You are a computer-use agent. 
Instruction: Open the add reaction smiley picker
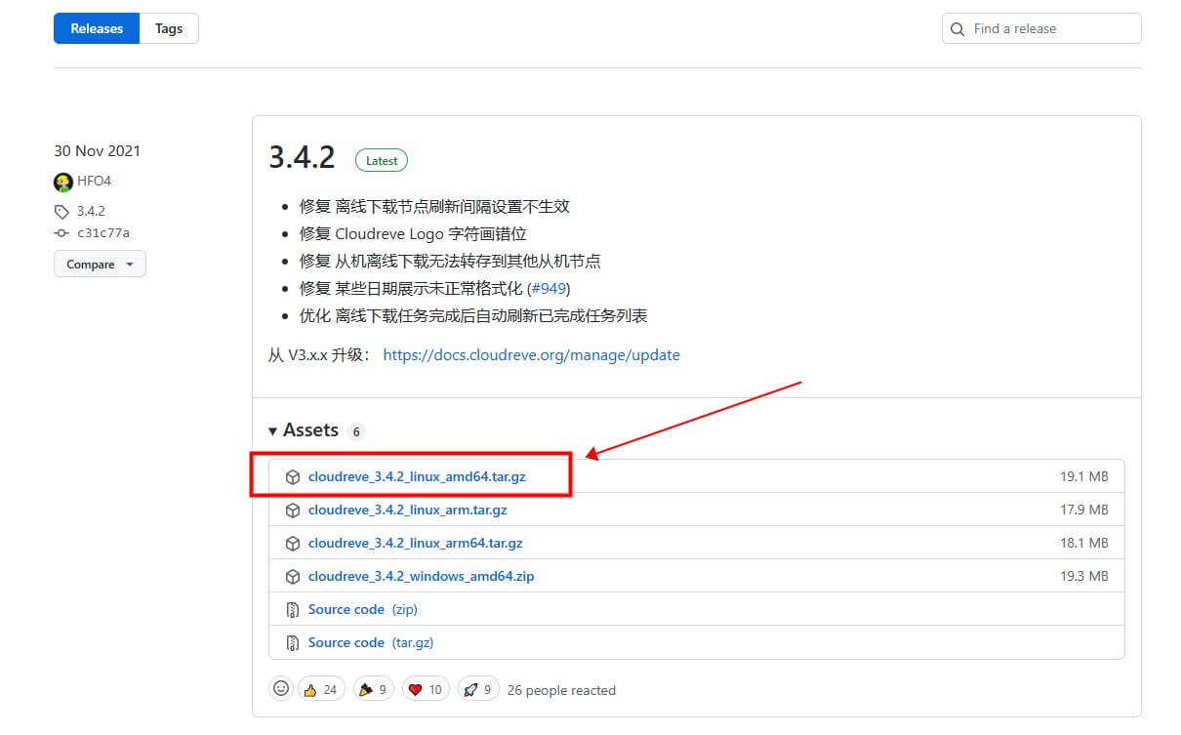tap(281, 688)
